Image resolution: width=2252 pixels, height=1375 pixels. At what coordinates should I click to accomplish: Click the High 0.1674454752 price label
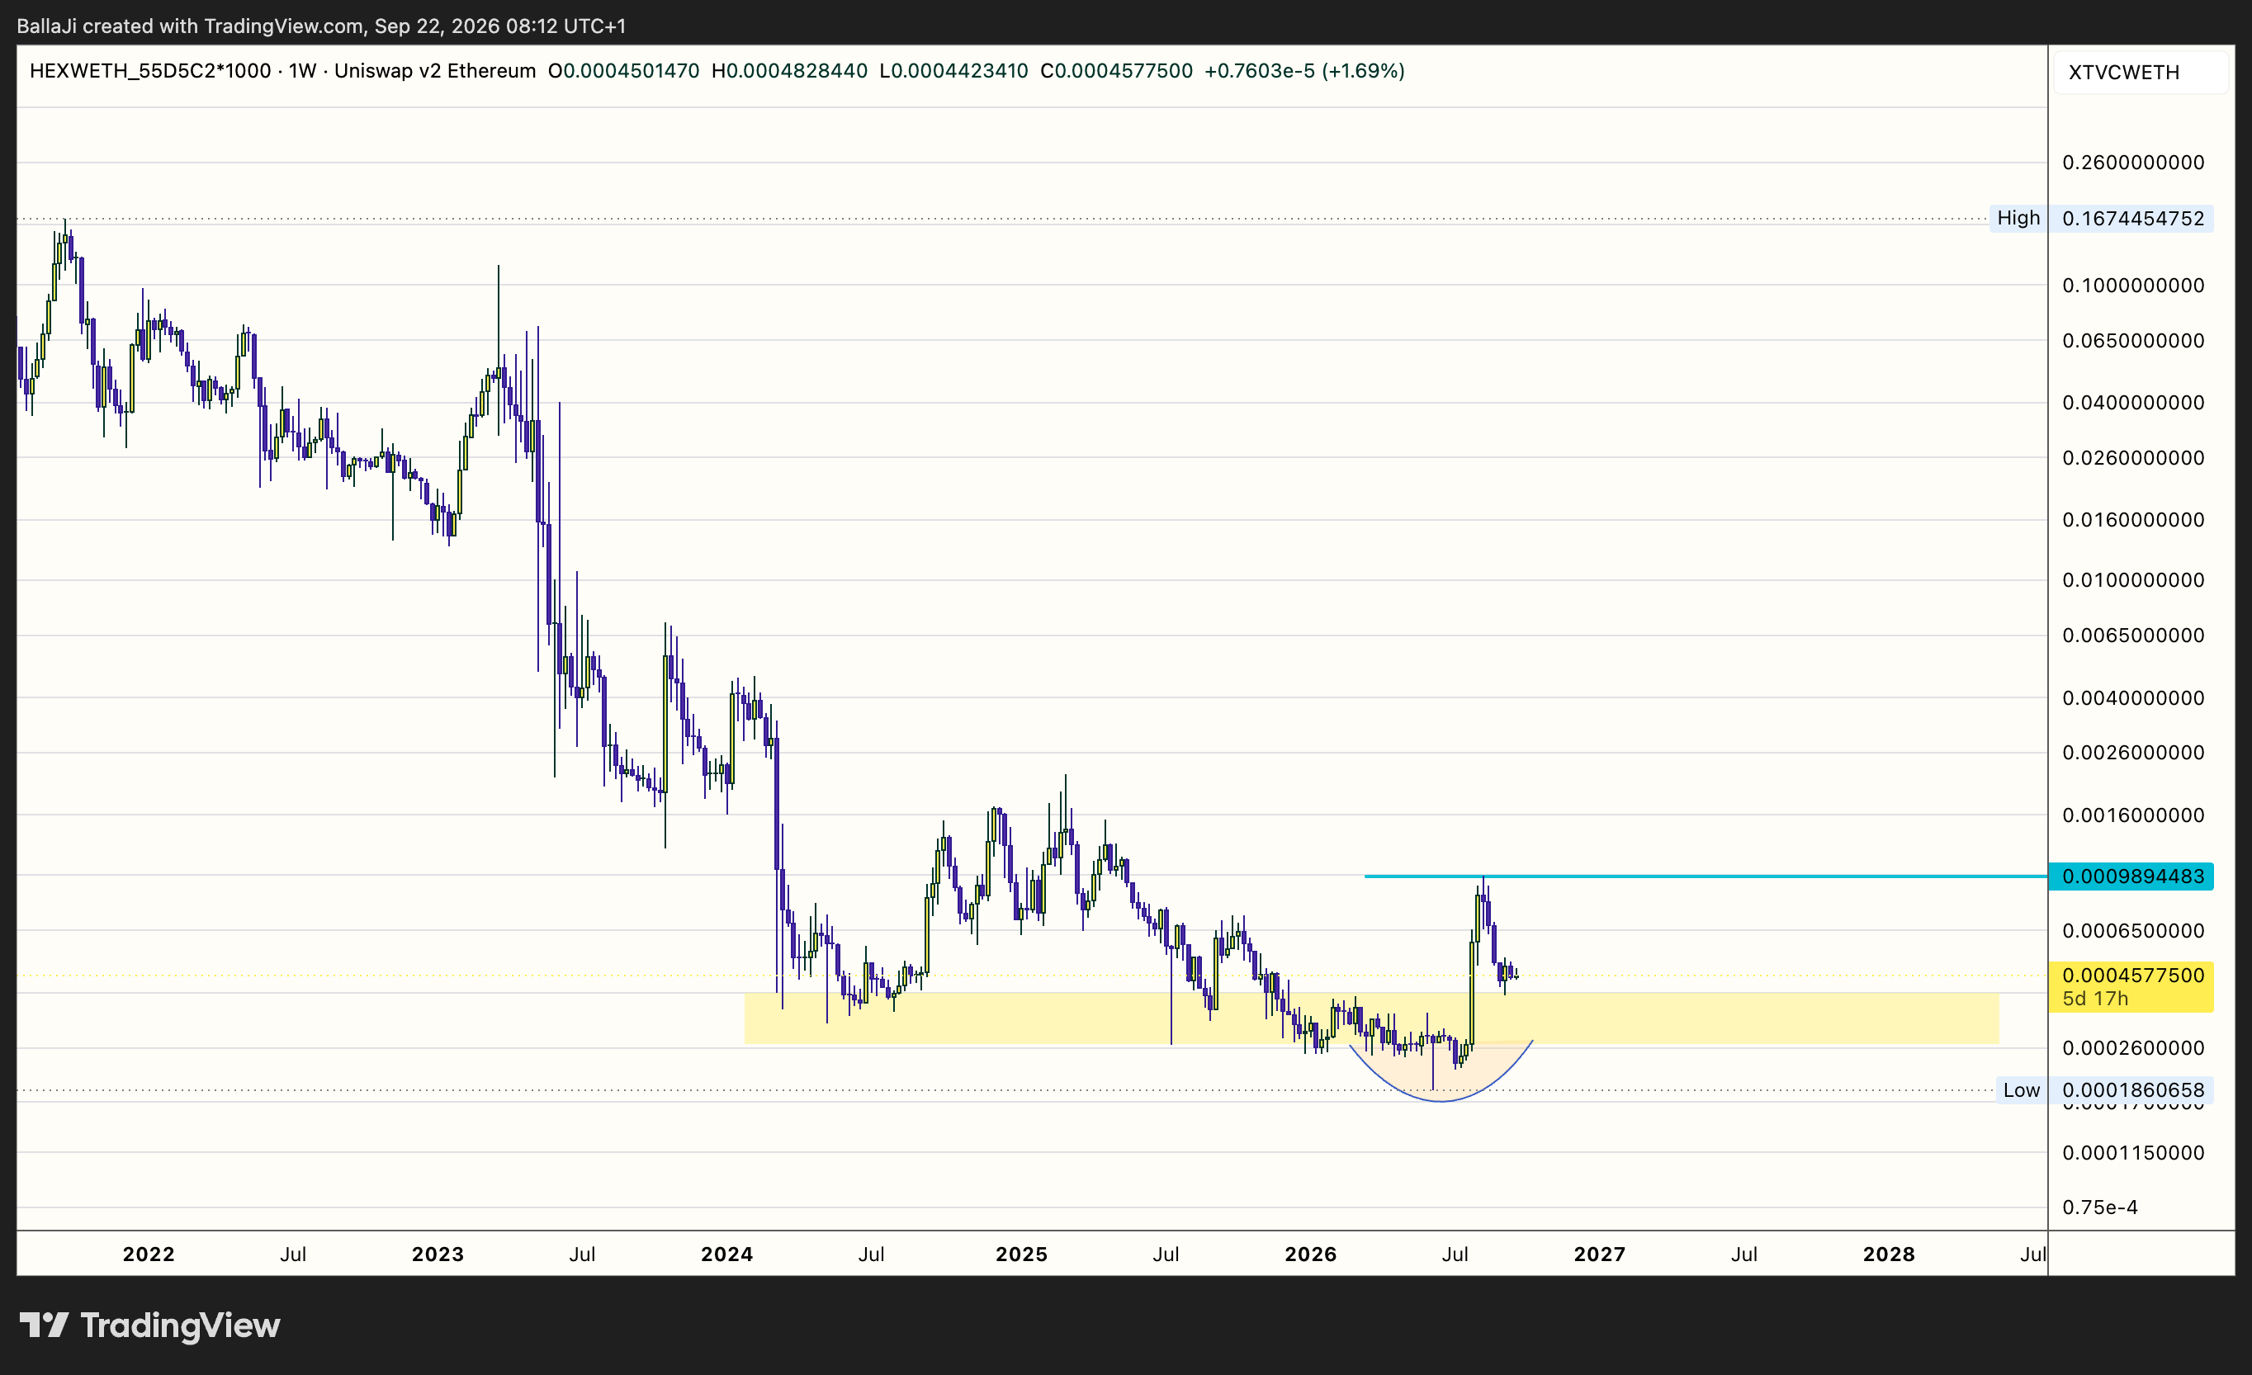pos(2131,219)
